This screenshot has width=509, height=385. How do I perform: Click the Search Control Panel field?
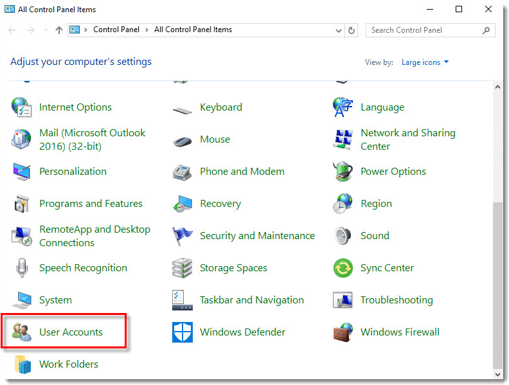423,30
